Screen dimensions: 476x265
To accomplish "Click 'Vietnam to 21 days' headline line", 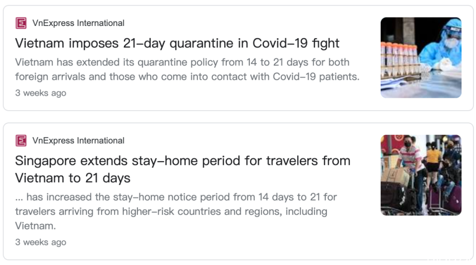I will (x=73, y=178).
